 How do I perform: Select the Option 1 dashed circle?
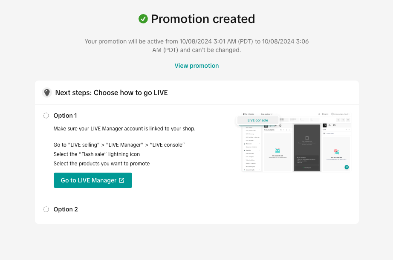coord(46,116)
